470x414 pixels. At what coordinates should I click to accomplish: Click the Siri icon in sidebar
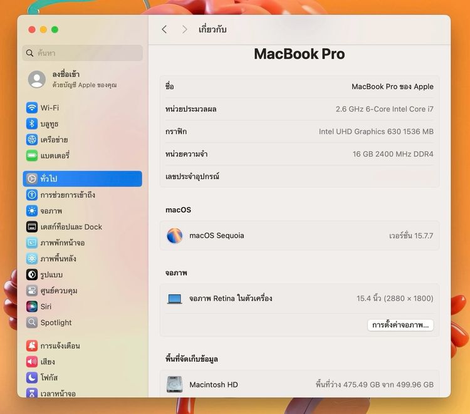32,306
